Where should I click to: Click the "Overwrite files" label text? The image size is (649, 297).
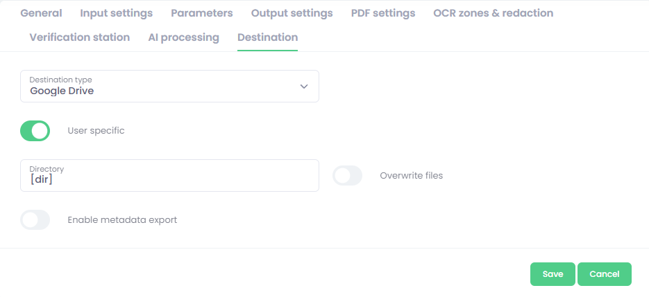pos(411,176)
